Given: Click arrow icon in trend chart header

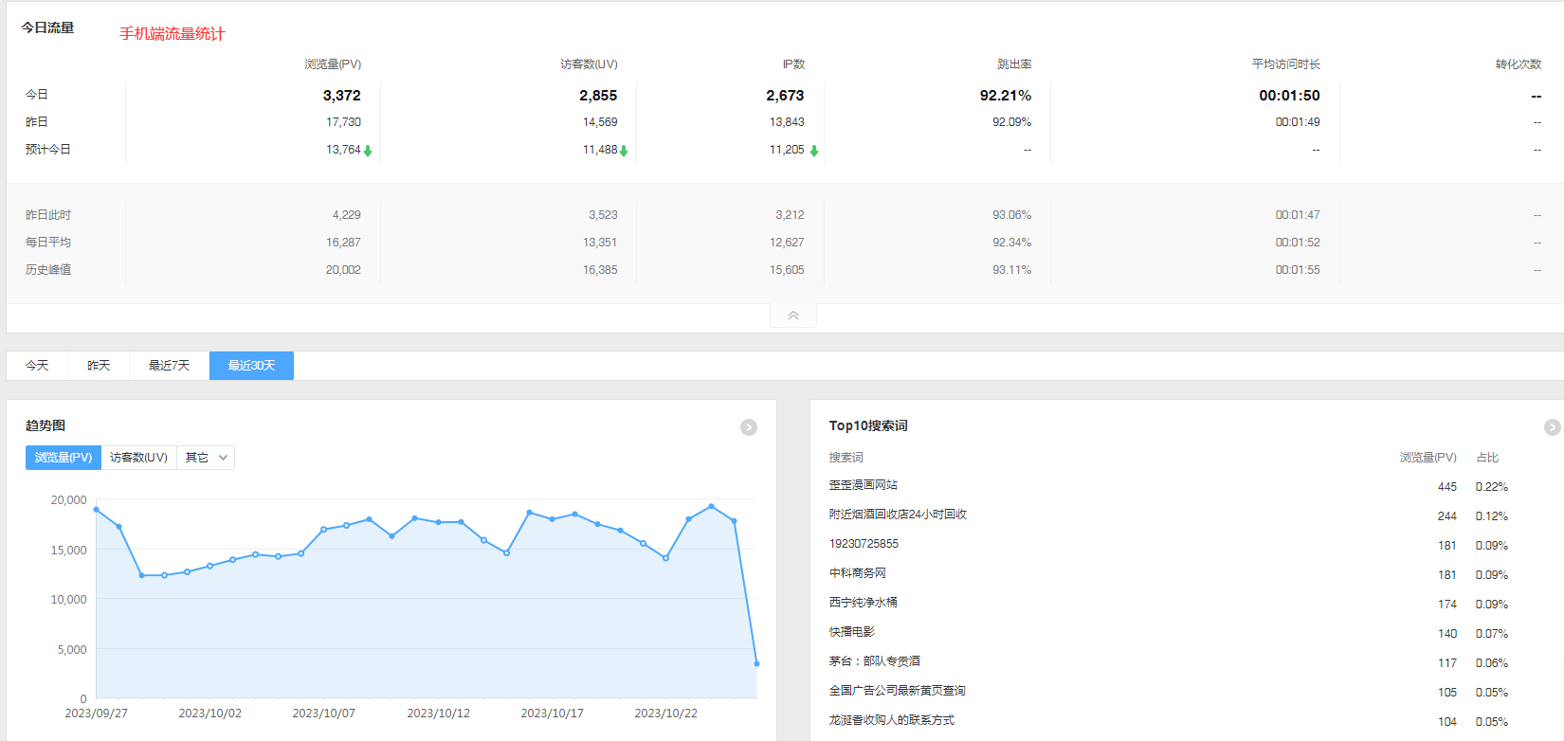Looking at the screenshot, I should click(748, 427).
